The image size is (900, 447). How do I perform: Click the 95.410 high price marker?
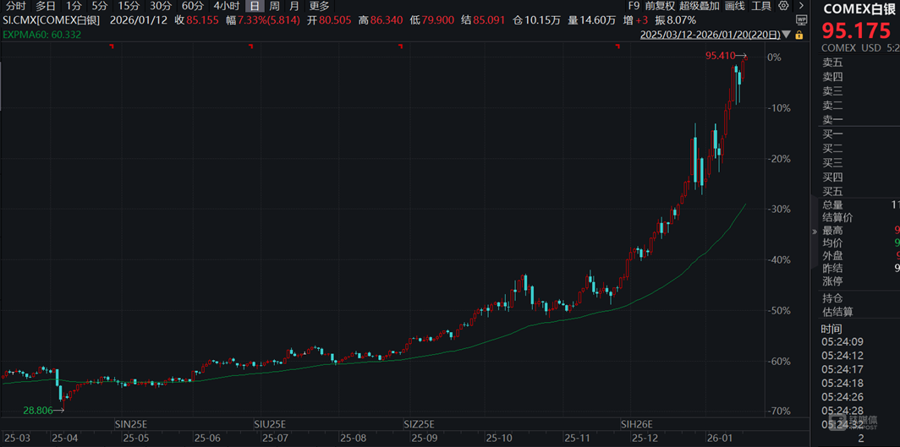click(x=720, y=56)
